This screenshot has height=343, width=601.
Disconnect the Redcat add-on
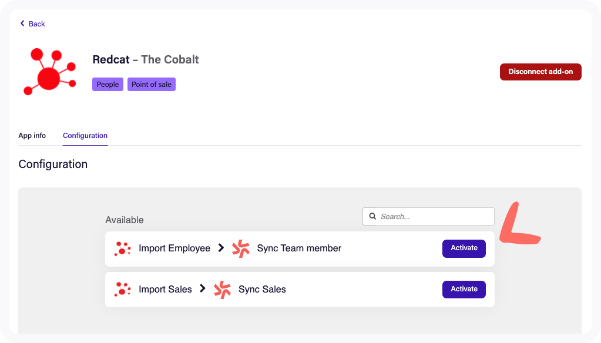click(x=540, y=72)
